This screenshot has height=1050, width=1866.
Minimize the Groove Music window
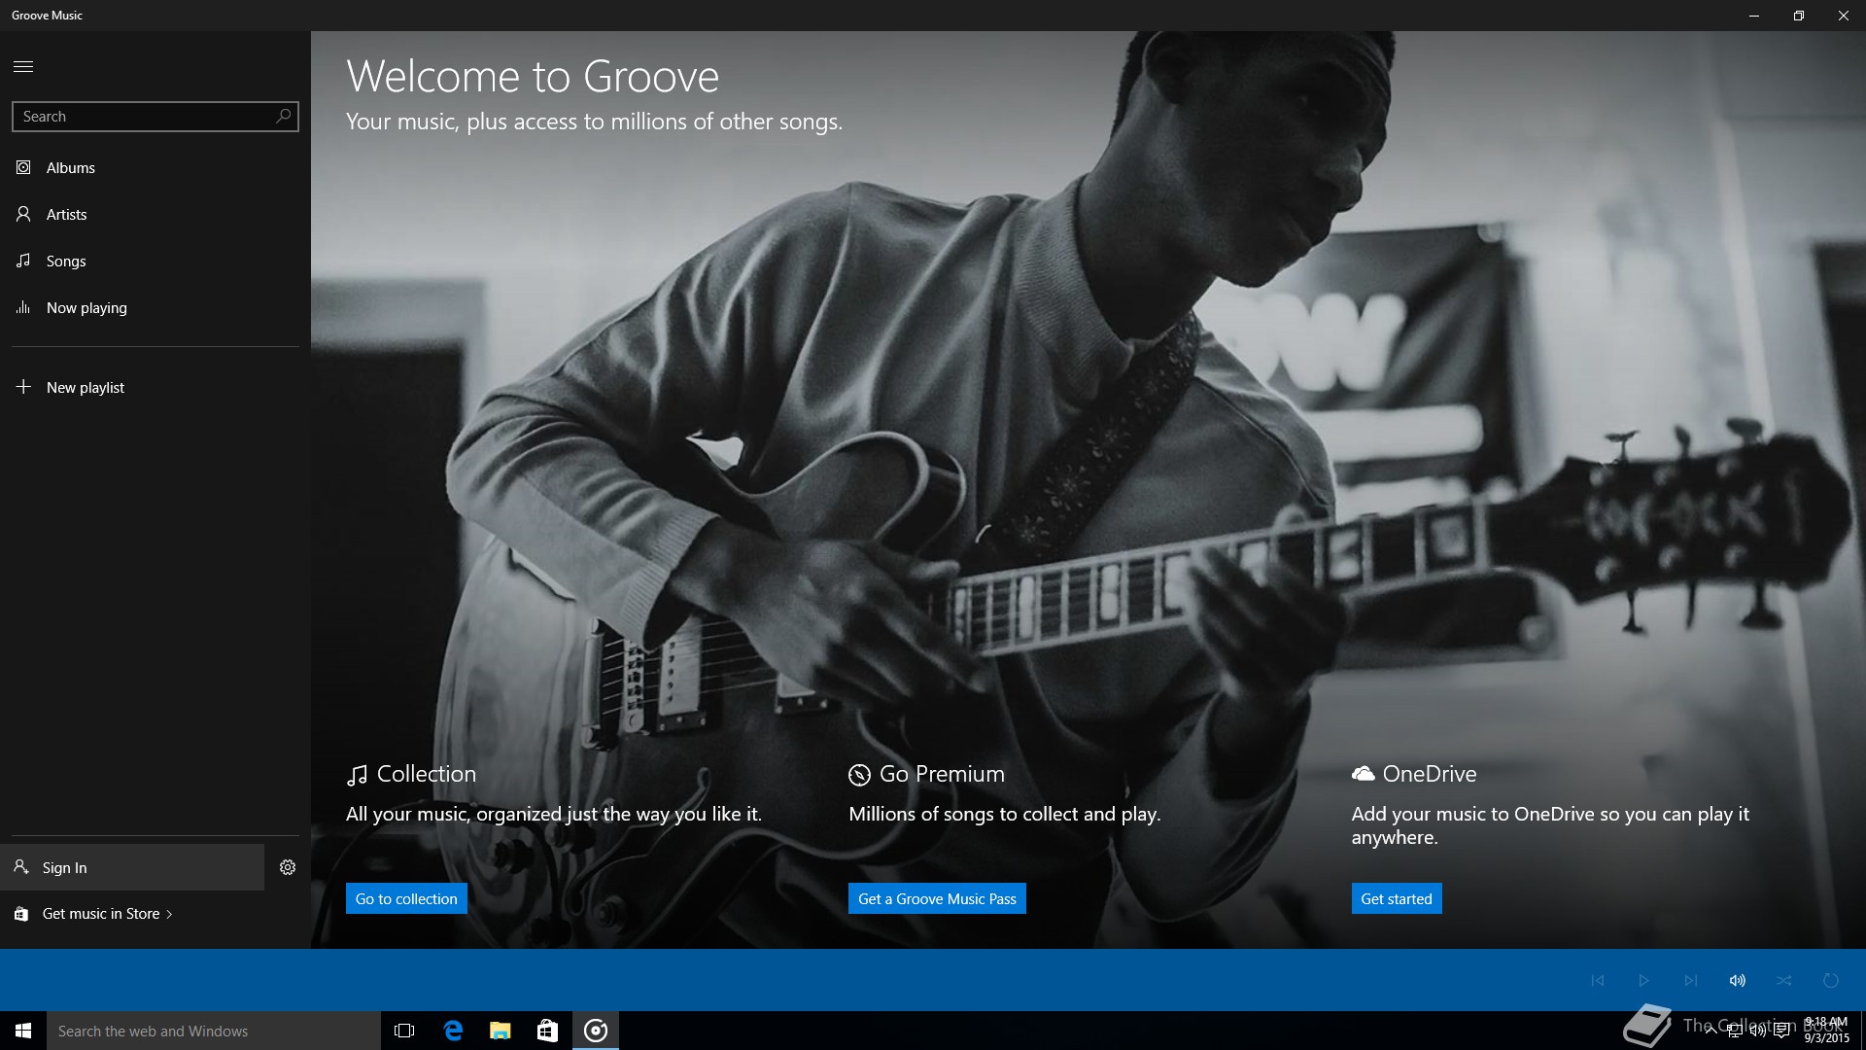(1754, 16)
